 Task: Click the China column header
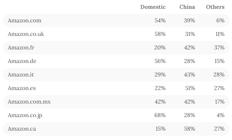click(187, 7)
